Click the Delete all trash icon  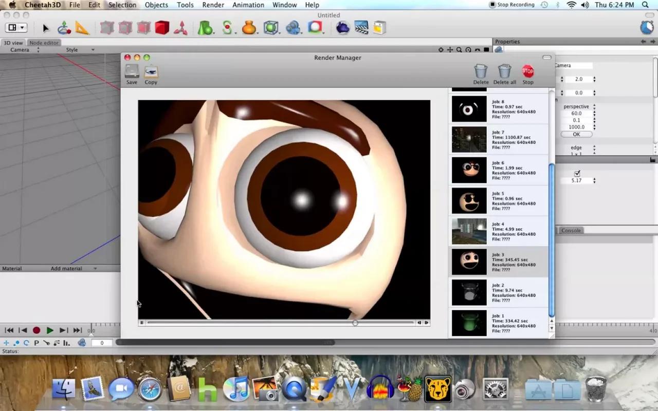pyautogui.click(x=504, y=72)
